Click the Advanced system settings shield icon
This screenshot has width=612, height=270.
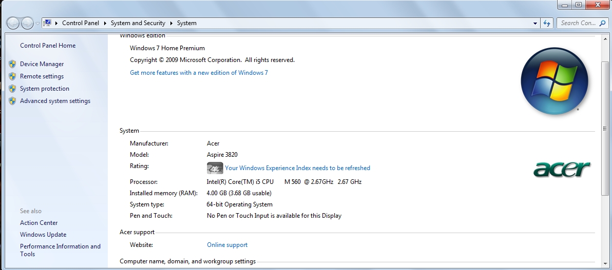12,101
